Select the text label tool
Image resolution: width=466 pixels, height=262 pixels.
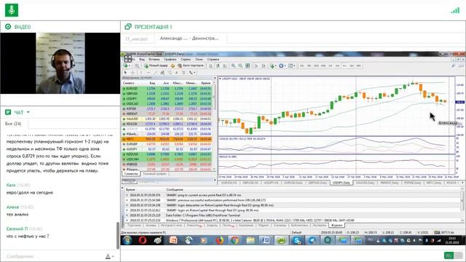click(x=183, y=73)
